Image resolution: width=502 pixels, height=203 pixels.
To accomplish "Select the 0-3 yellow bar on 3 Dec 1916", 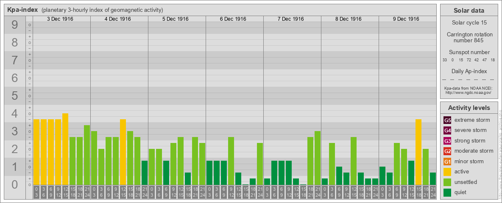I will (x=36, y=152).
